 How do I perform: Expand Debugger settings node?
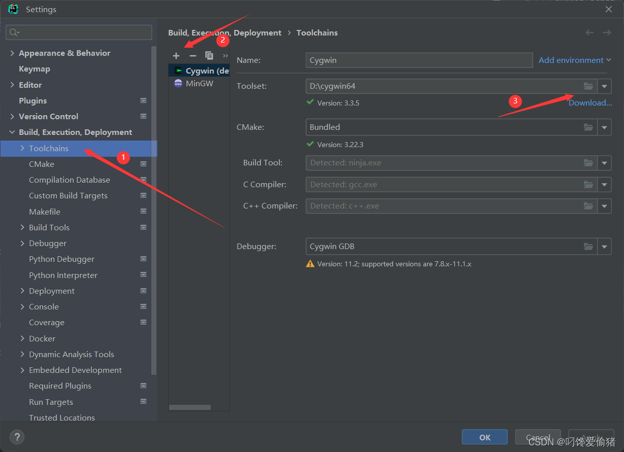click(x=22, y=243)
